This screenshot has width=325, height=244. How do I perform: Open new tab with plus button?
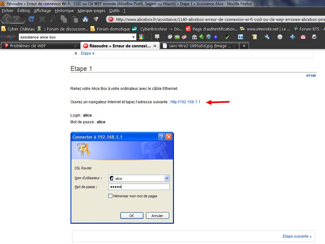[244, 46]
